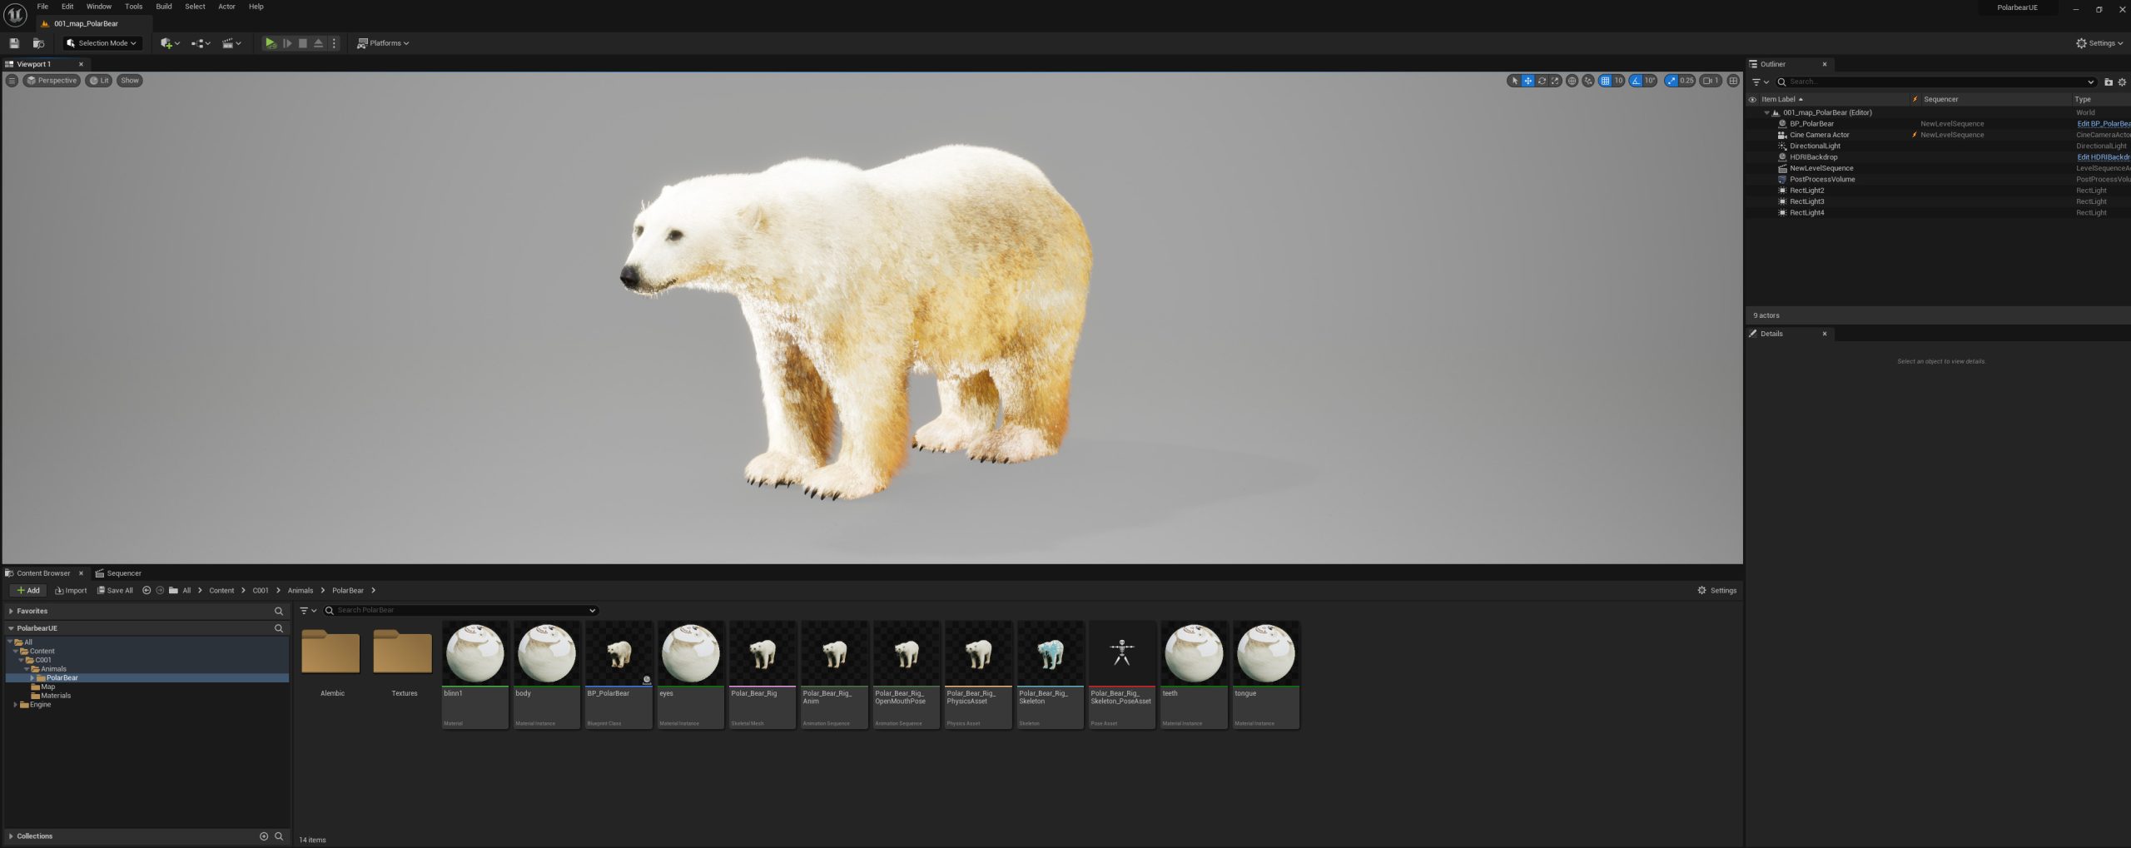Open viewport hamburger options menu

click(12, 81)
